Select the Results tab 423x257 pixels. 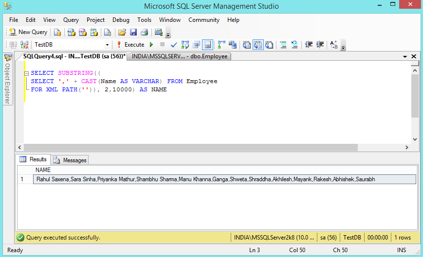33,159
